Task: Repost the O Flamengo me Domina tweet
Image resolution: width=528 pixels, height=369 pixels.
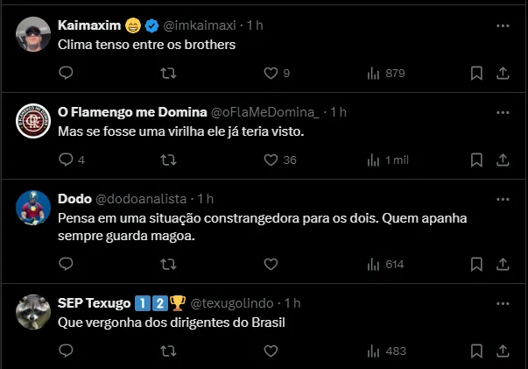Action: 168,160
